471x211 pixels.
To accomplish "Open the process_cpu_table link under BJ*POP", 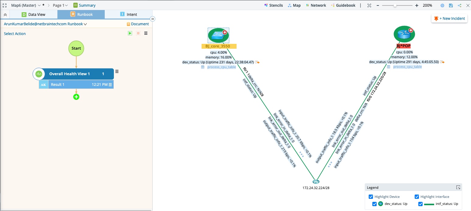I will 407,67.
